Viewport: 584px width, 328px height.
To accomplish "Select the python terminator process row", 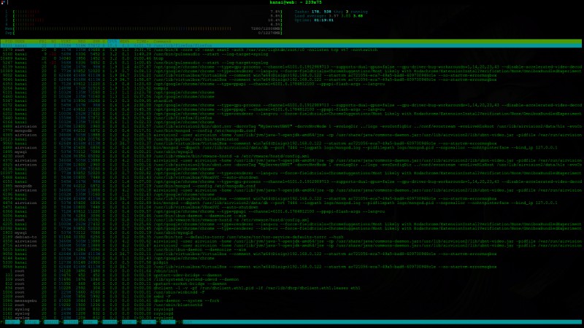I will (291, 139).
